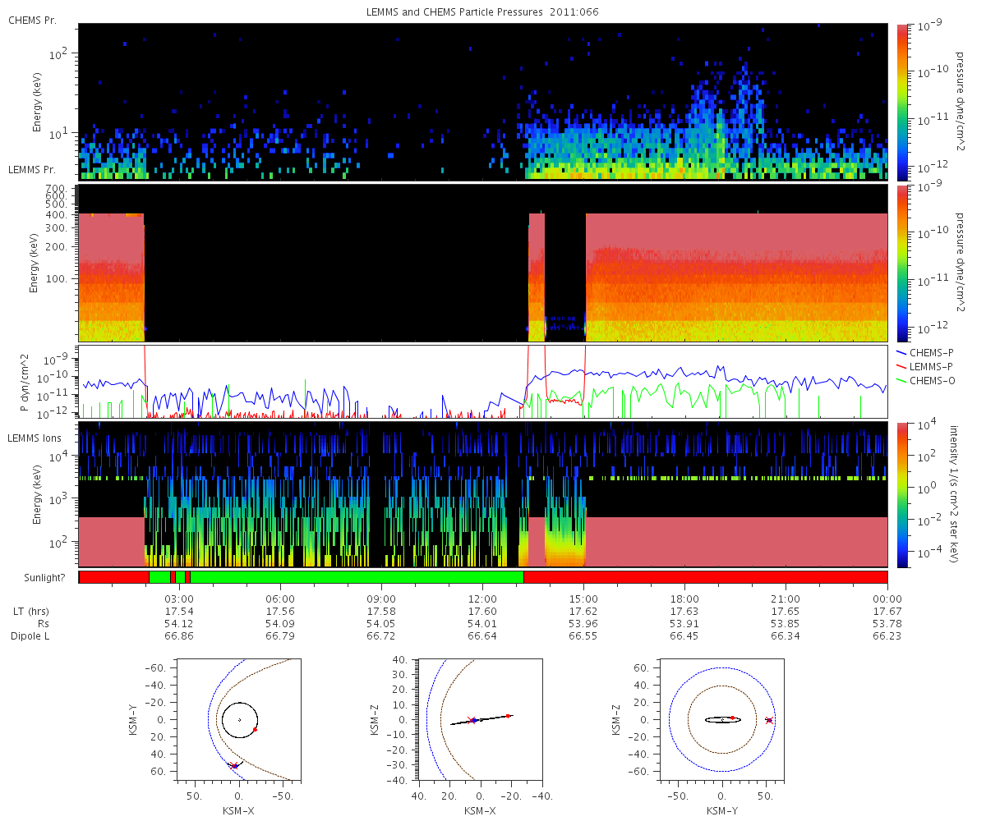Click the red dot in the KSM-X/KSM-Y orbit plot
This screenshot has height=821, width=986.
(x=256, y=729)
